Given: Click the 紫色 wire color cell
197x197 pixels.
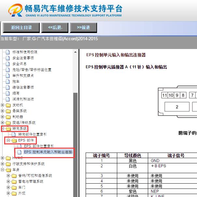Looking at the screenshot, I should click(x=133, y=191).
